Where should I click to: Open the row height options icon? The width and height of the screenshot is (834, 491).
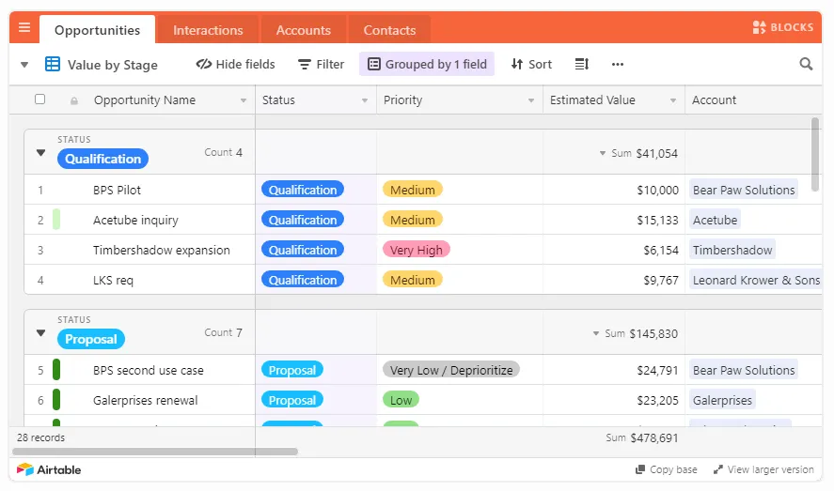(x=582, y=65)
